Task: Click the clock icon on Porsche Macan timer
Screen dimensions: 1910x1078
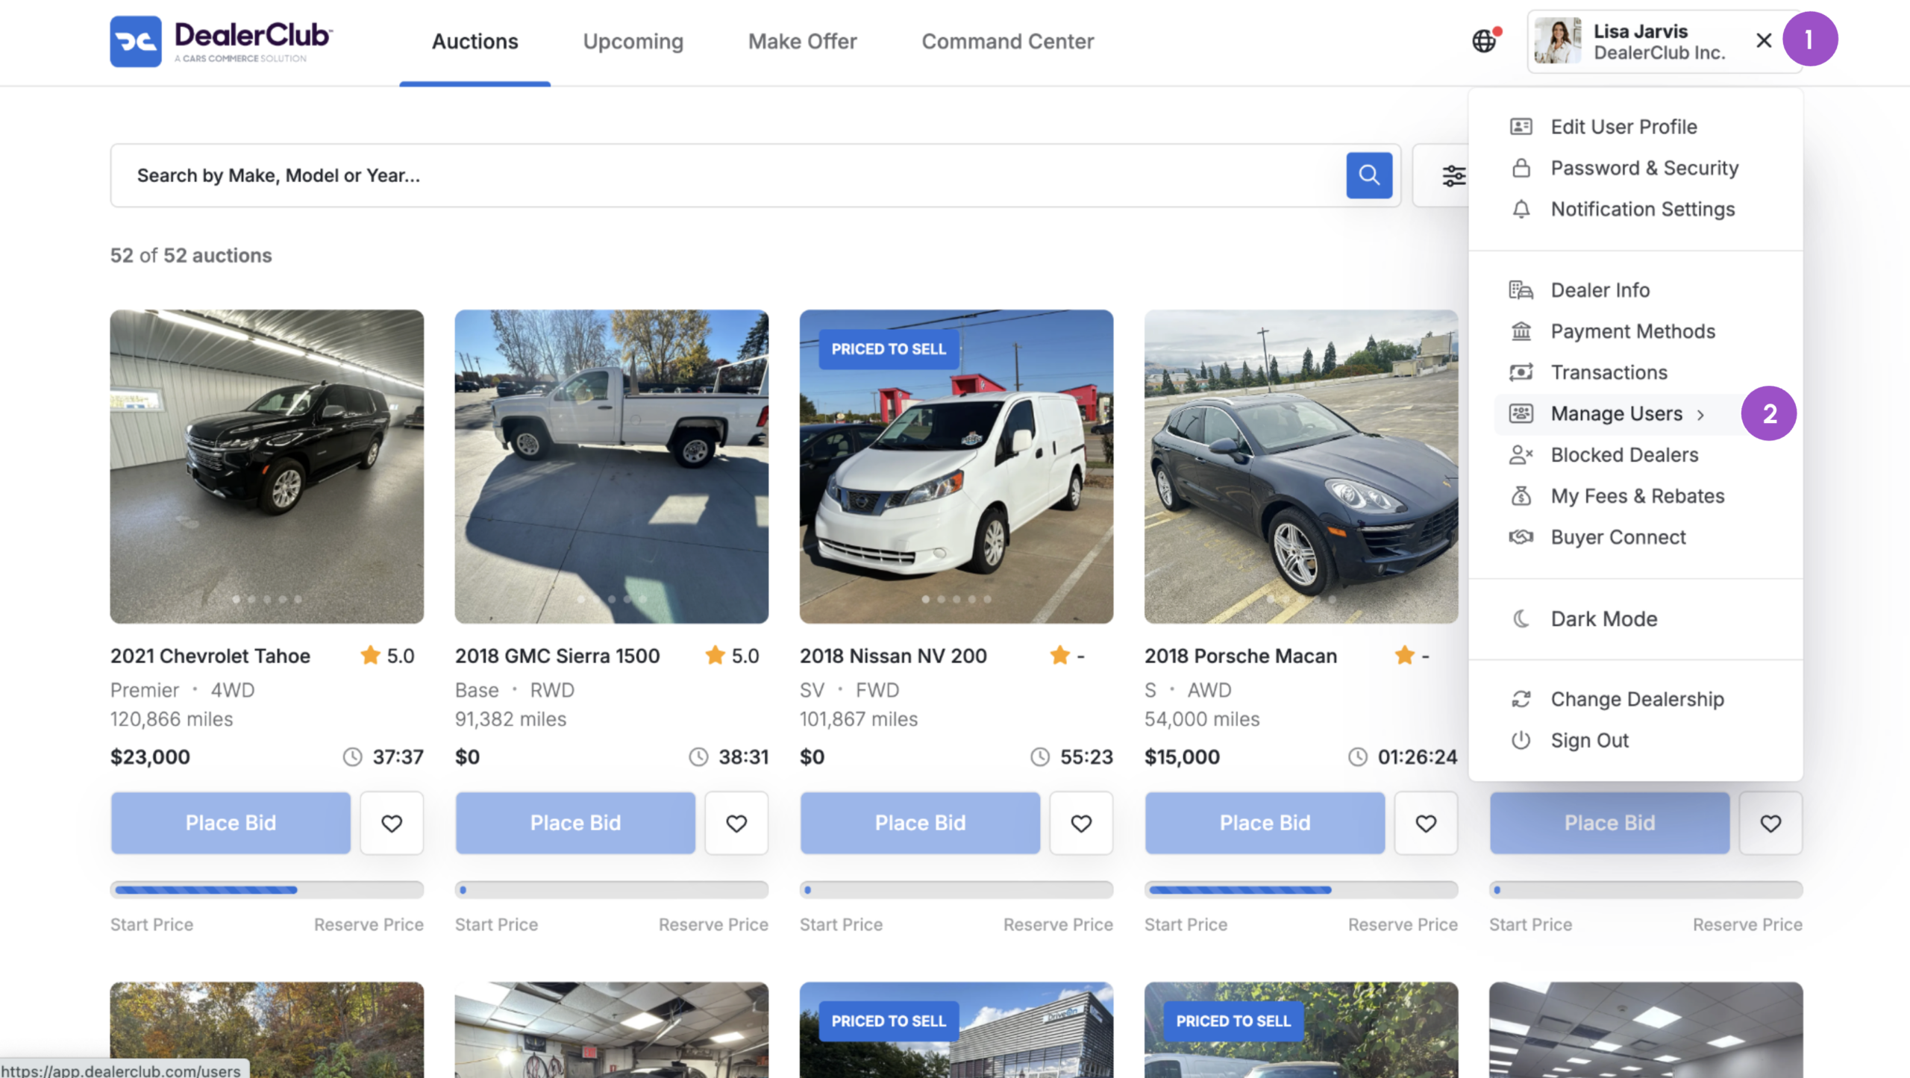Action: [x=1358, y=757]
